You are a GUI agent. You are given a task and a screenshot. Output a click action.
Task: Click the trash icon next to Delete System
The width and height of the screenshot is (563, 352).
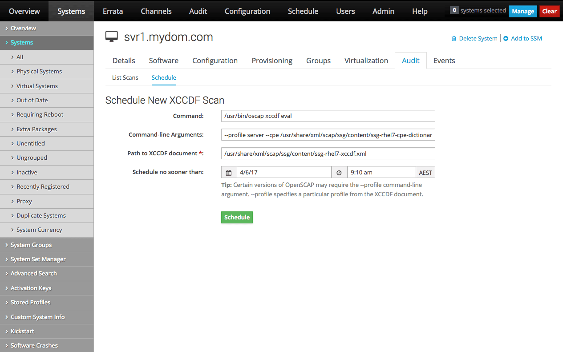(x=454, y=39)
